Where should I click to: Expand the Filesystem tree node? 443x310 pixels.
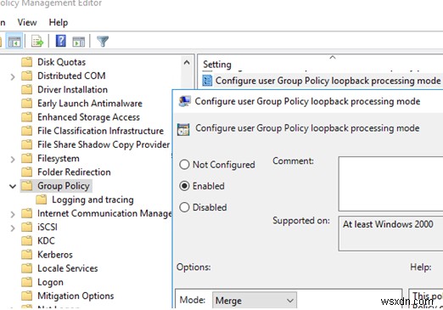[x=13, y=159]
